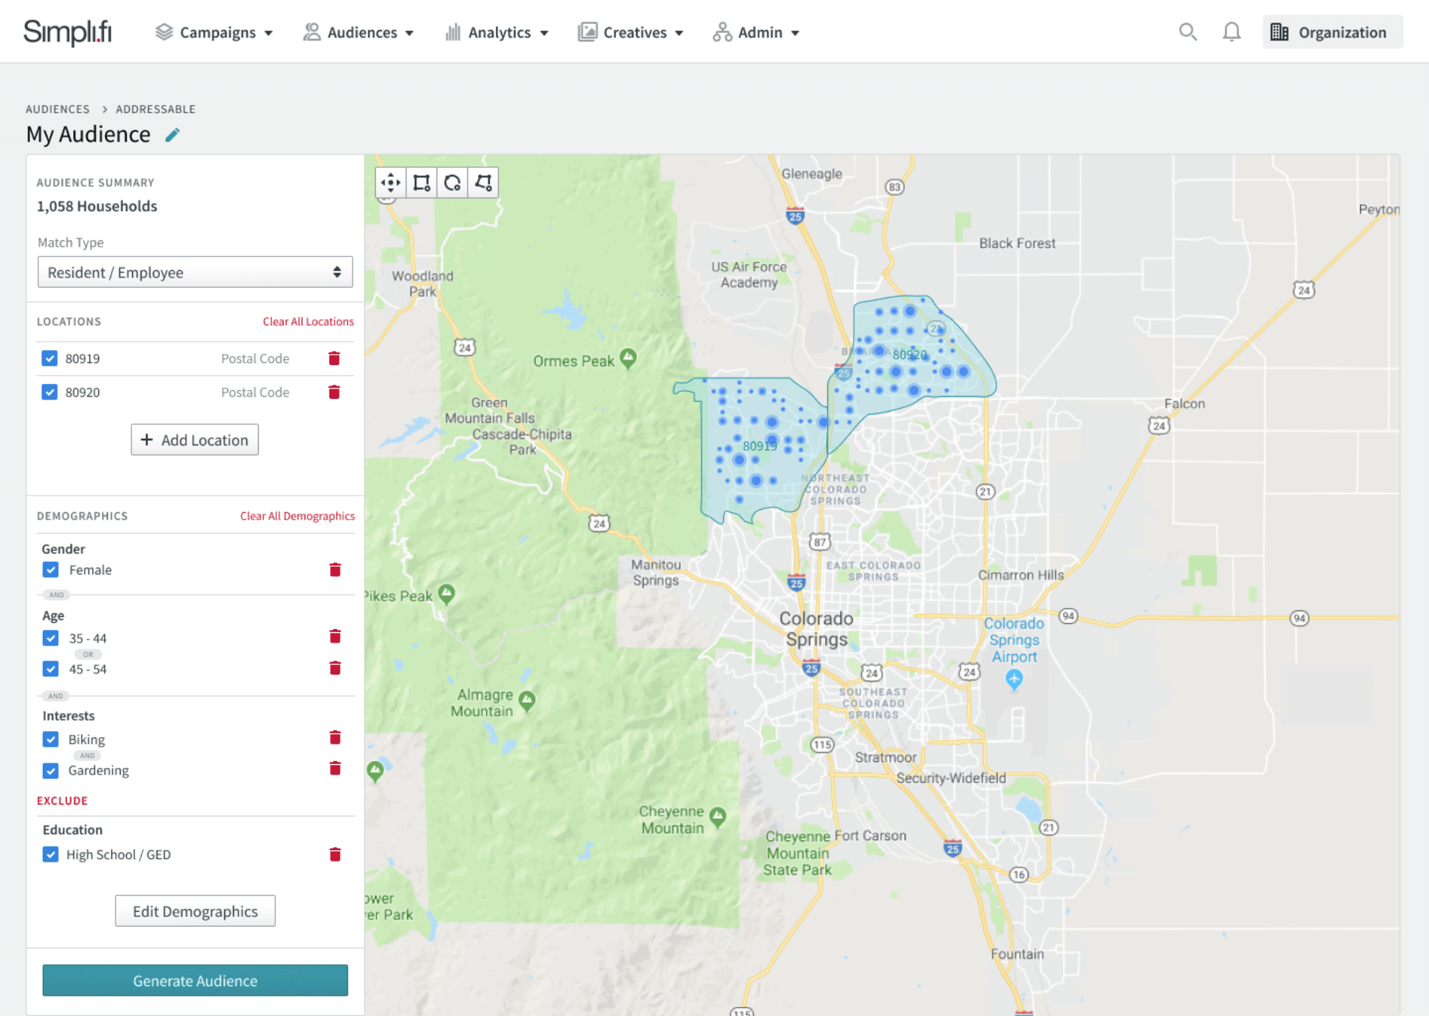Open the notifications bell
Screen dimensions: 1429x1016
pyautogui.click(x=1231, y=32)
